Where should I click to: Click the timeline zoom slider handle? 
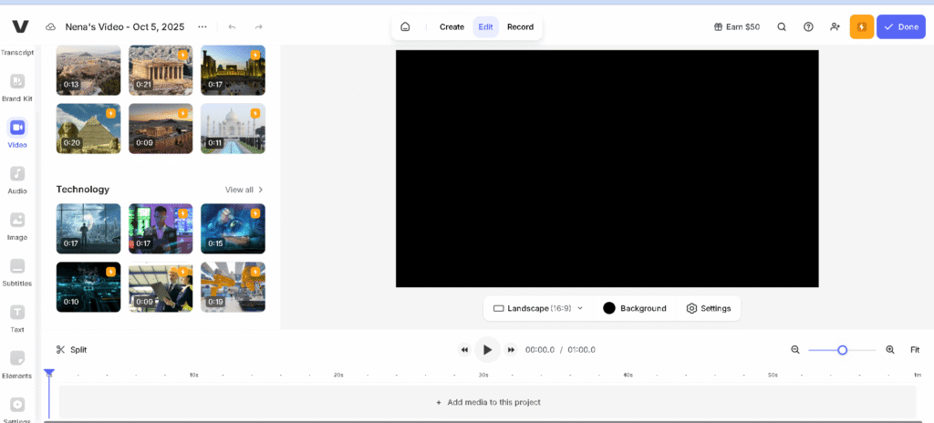(843, 350)
